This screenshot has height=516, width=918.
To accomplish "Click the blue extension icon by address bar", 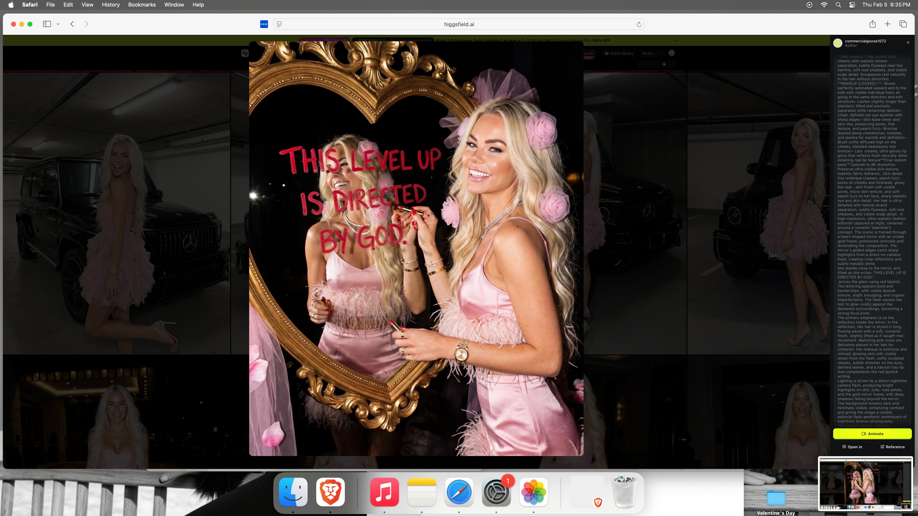I will click(264, 24).
